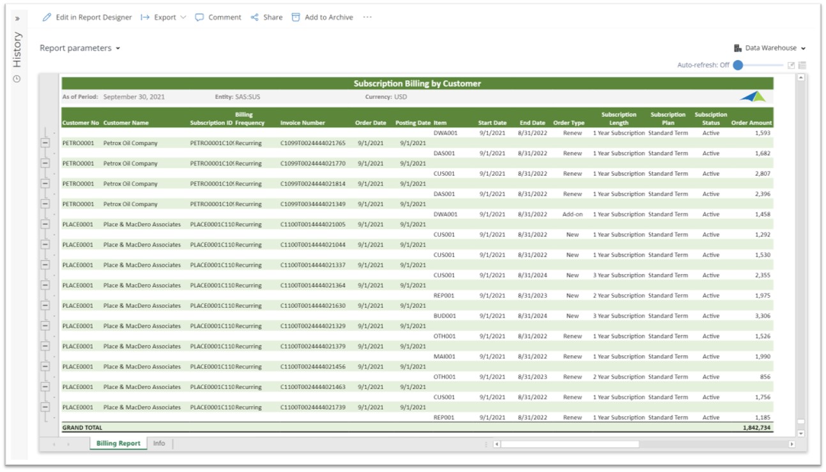The image size is (826, 472).
Task: Click the Add to Archive box icon
Action: (x=296, y=18)
